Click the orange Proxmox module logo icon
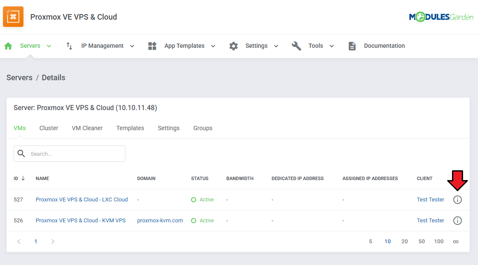Screen dimensions: 478x265 click(x=13, y=17)
